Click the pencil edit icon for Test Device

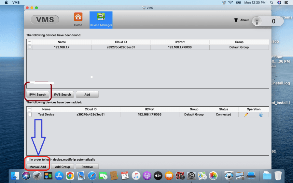[x=246, y=114]
